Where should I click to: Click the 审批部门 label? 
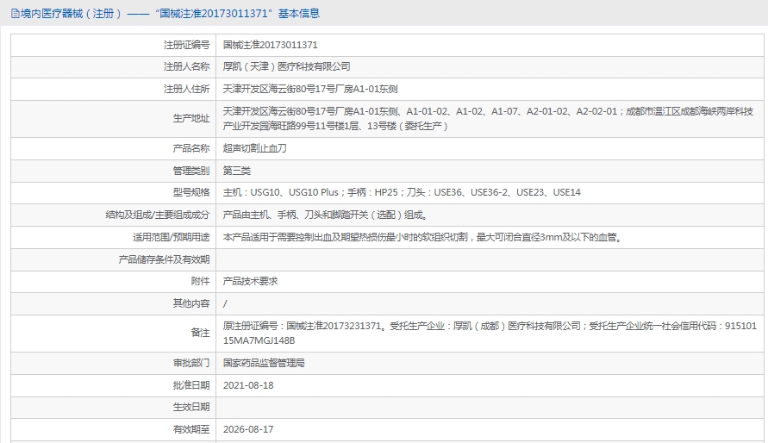191,363
